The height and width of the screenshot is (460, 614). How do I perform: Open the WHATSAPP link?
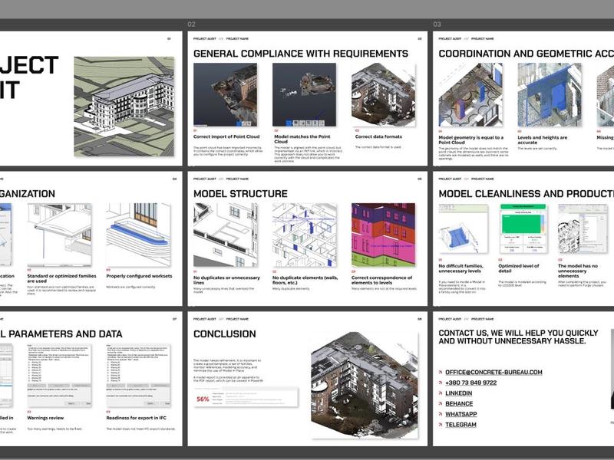pos(461,414)
